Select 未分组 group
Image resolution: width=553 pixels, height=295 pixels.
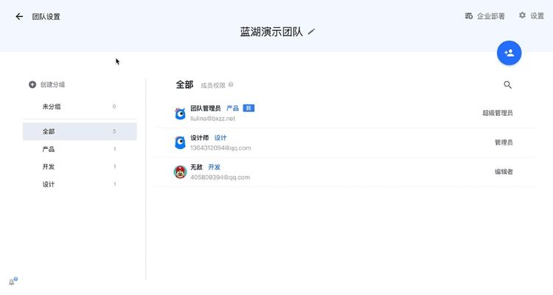[80, 106]
